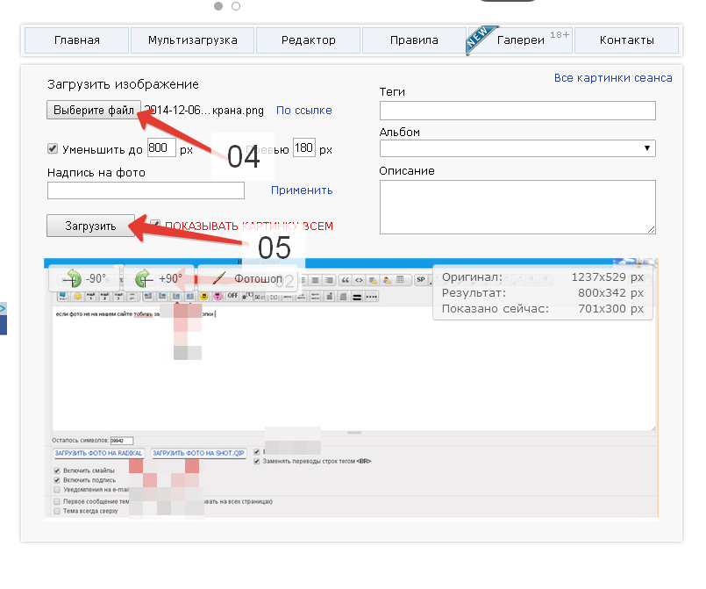This screenshot has width=706, height=589.
Task: Click the Надпись на фото text field
Action: point(146,190)
